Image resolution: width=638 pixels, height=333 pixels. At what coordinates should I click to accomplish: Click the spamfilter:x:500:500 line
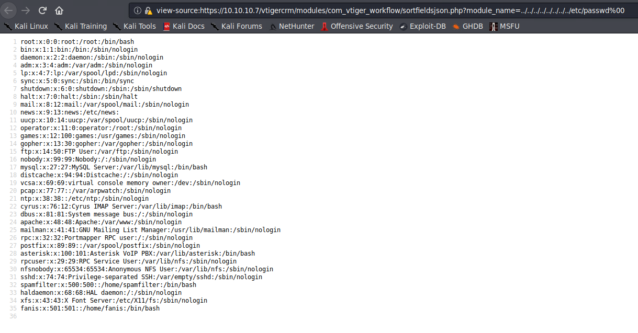[x=108, y=285]
